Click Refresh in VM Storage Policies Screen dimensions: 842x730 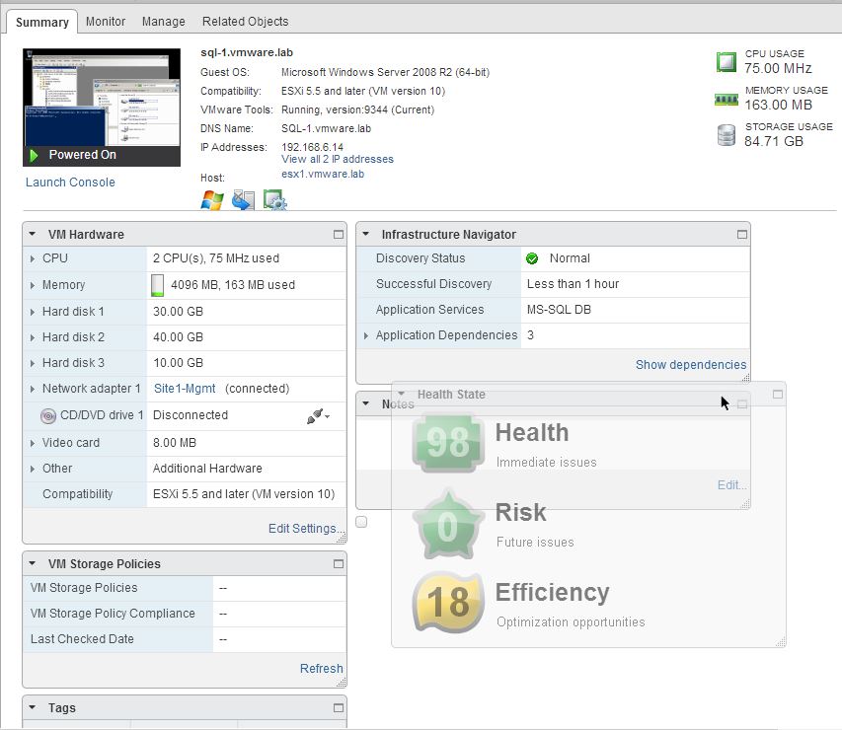pos(321,669)
